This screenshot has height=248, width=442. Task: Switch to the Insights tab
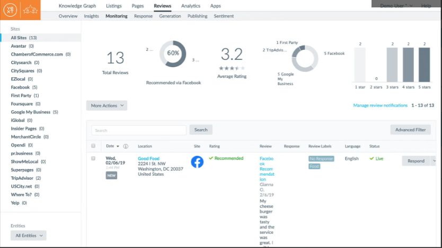(x=91, y=16)
